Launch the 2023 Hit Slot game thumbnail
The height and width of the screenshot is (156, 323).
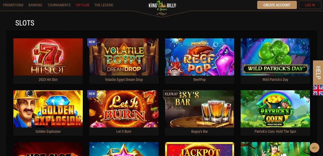(48, 57)
